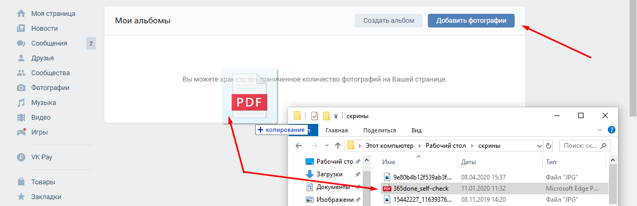The image size is (637, 206).
Task: Expand the Explorer ribbon chevron
Action: point(600,130)
